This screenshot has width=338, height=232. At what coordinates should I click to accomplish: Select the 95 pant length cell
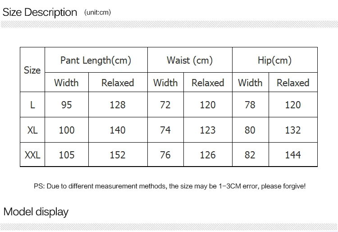coord(67,105)
